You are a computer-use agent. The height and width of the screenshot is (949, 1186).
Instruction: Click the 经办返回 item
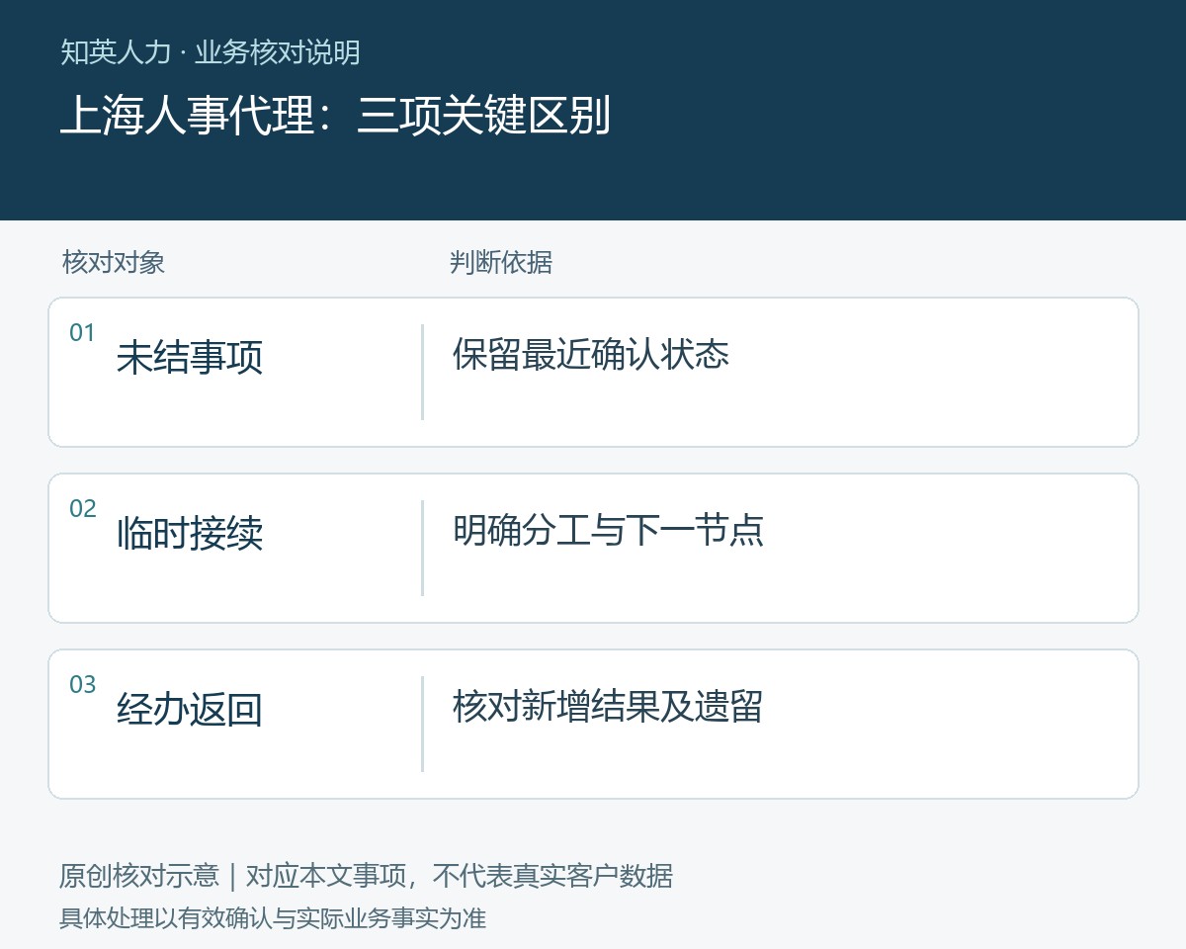[190, 709]
